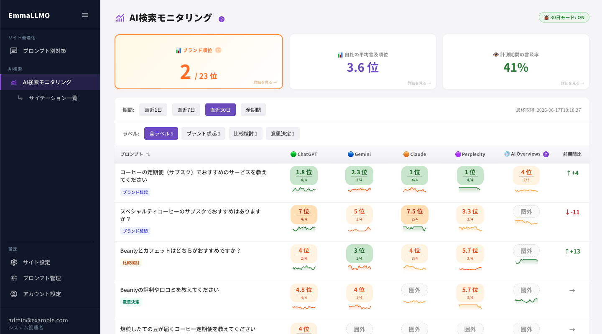
Task: Click 比較検討 tag under Beanlyとカフェット prompt
Action: pos(131,263)
